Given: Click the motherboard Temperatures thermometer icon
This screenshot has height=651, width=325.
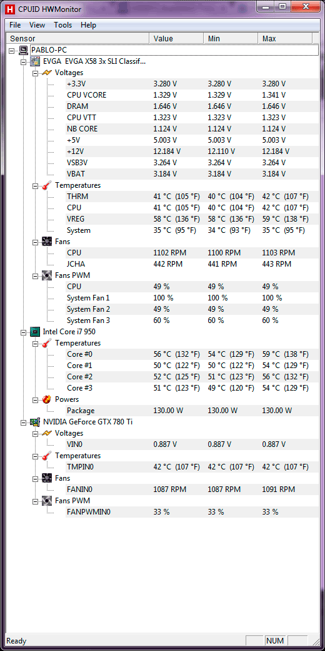Looking at the screenshot, I should click(x=47, y=185).
